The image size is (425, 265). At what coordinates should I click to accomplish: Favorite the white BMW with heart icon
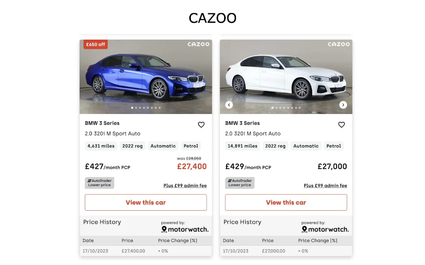(x=342, y=125)
